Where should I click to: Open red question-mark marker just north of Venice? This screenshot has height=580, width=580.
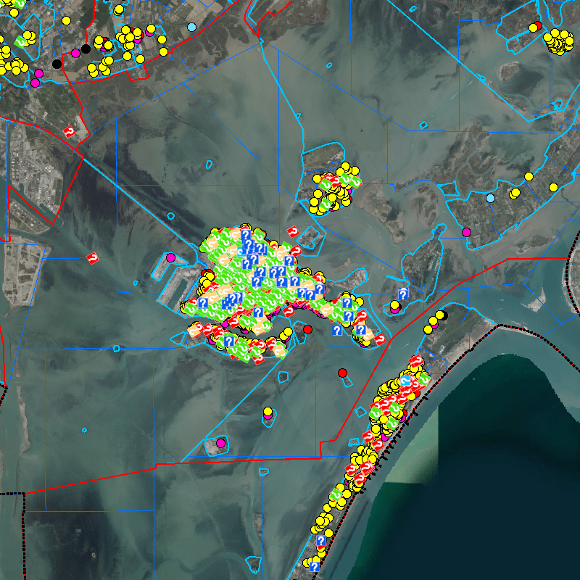pos(293,231)
